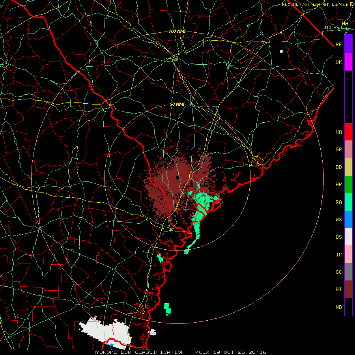Viewport: 355px width, 355px height.
Task: Click the DS white legend swatch
Action: pyautogui.click(x=348, y=237)
